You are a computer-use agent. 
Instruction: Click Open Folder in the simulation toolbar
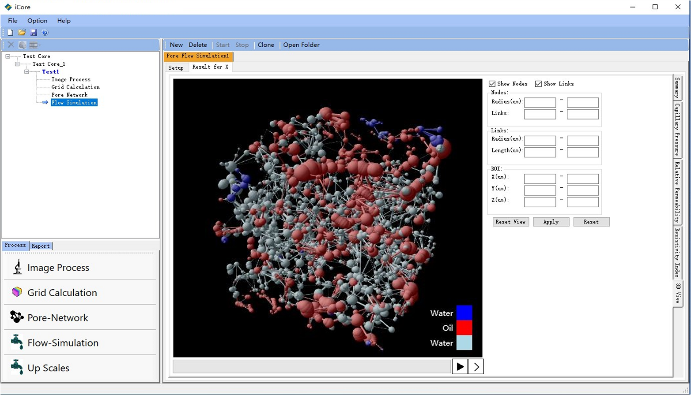302,45
